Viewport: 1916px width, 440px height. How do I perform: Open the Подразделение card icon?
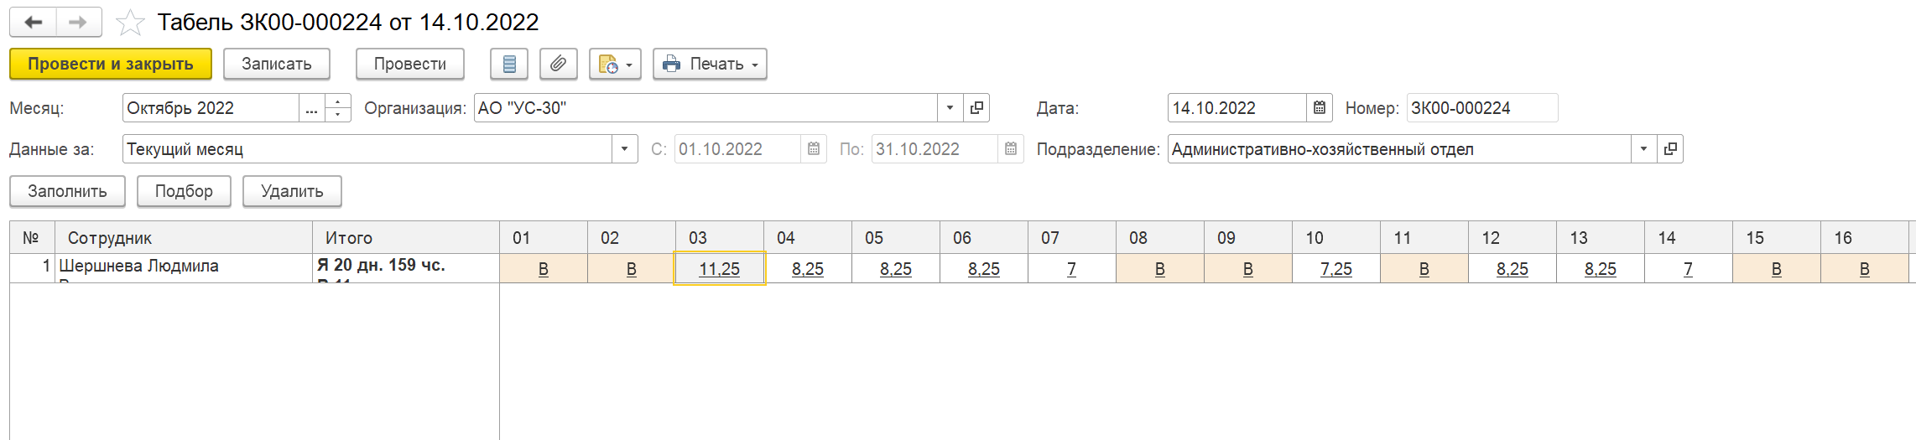point(1670,149)
